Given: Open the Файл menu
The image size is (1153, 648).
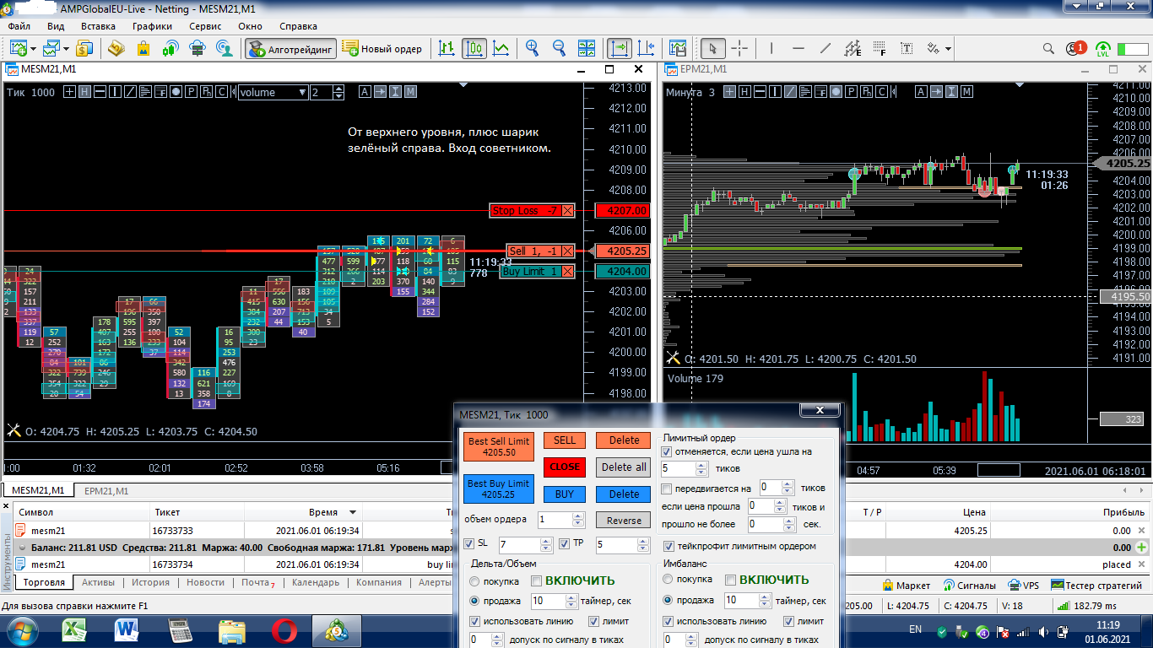Looking at the screenshot, I should point(19,26).
